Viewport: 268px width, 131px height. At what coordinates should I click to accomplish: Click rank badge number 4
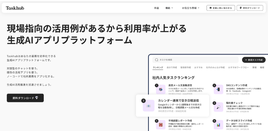(214, 103)
